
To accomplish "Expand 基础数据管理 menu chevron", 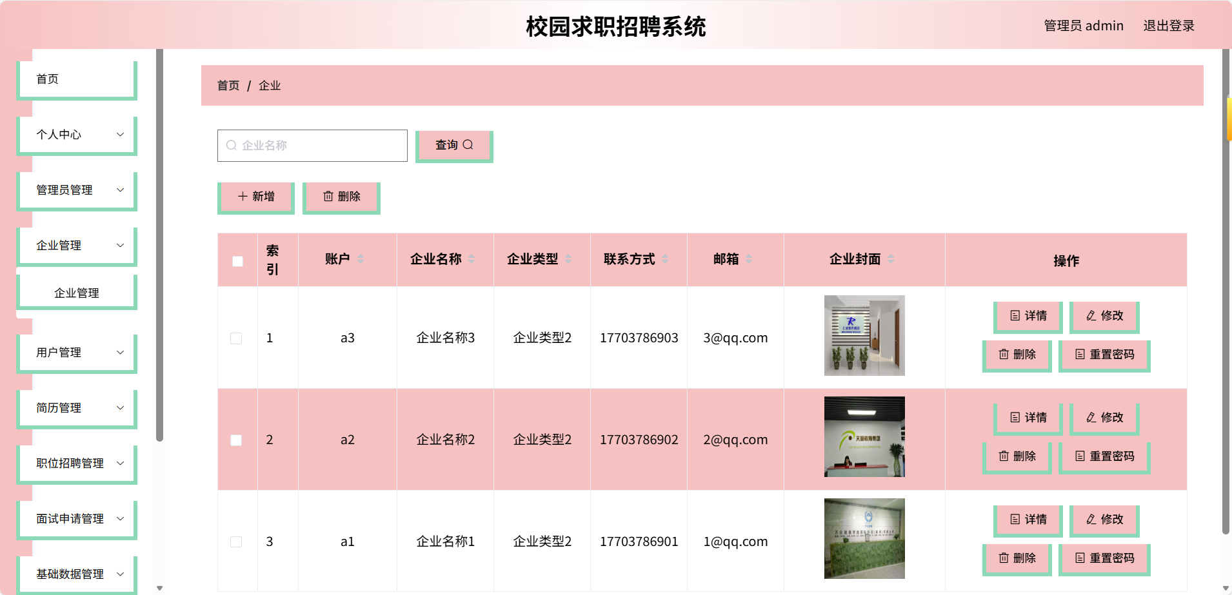I will point(120,574).
